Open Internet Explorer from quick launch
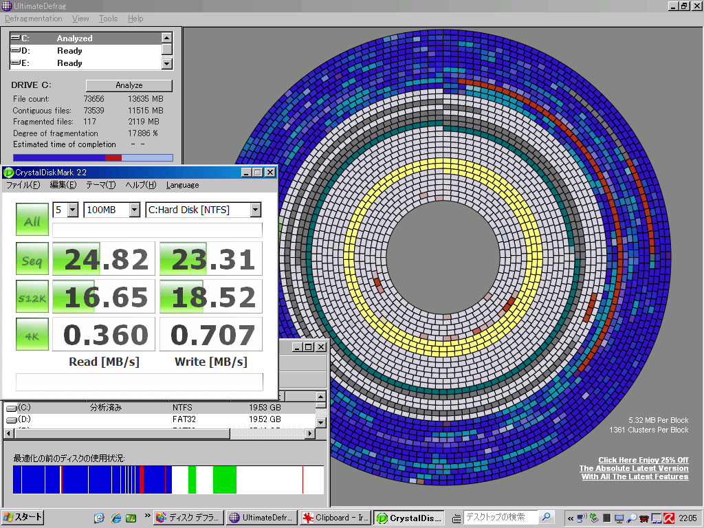The height and width of the screenshot is (528, 704). click(x=115, y=518)
